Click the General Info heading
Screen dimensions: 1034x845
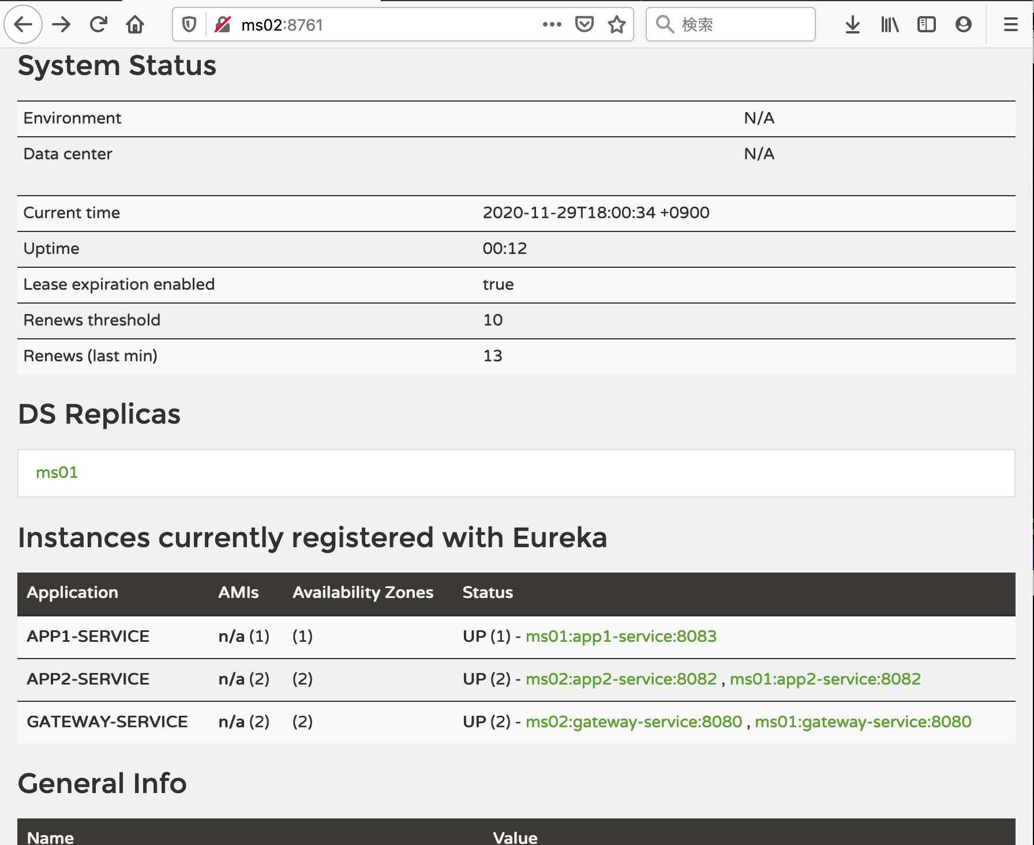[x=102, y=784]
